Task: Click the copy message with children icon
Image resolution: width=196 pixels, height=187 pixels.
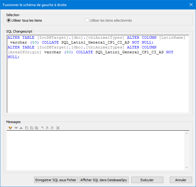Action: point(32,128)
